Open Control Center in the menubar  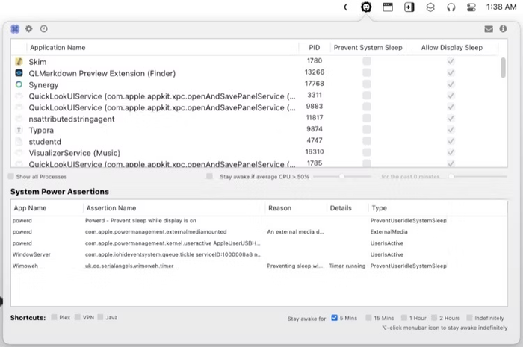[x=471, y=7]
